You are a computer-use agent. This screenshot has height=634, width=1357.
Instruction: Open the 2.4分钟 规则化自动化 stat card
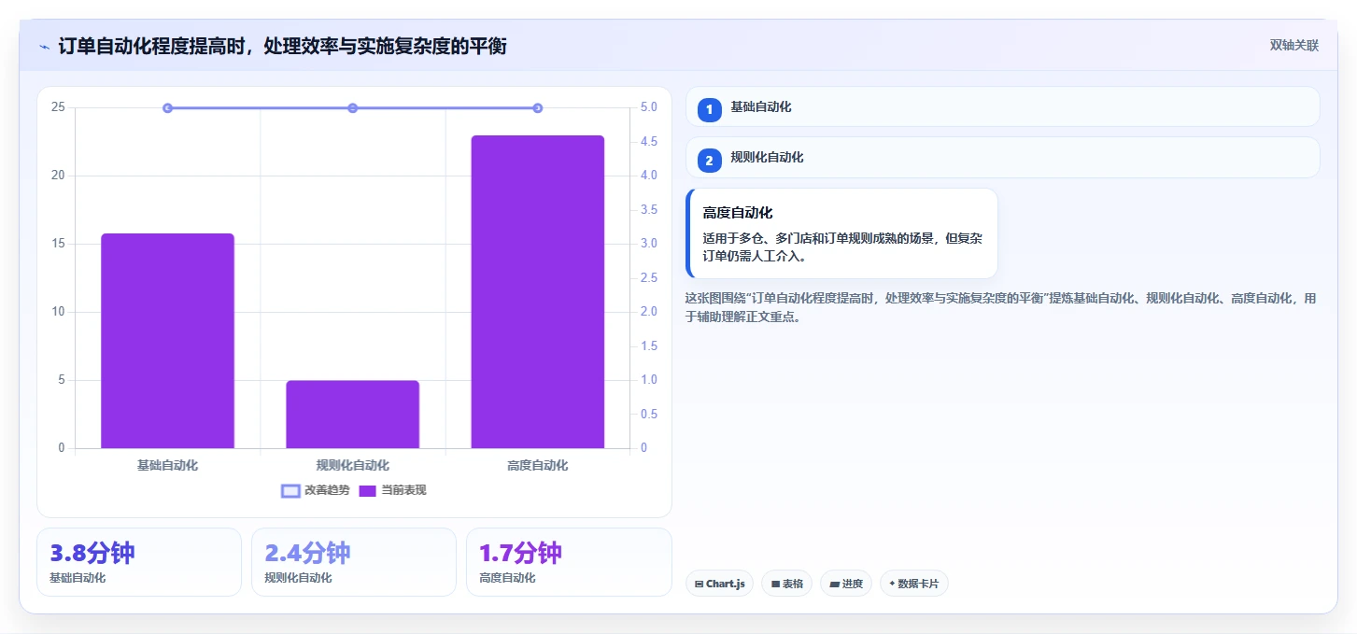tap(353, 562)
